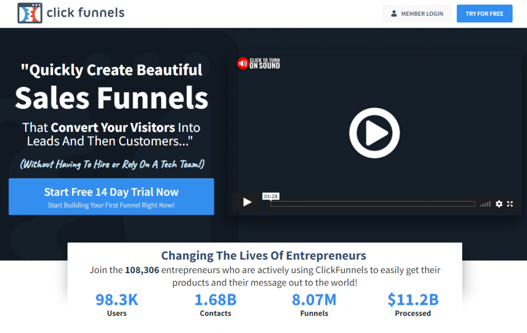Click the 98.3K Users statistic
Viewport: 527px width, 333px height.
[x=117, y=305]
